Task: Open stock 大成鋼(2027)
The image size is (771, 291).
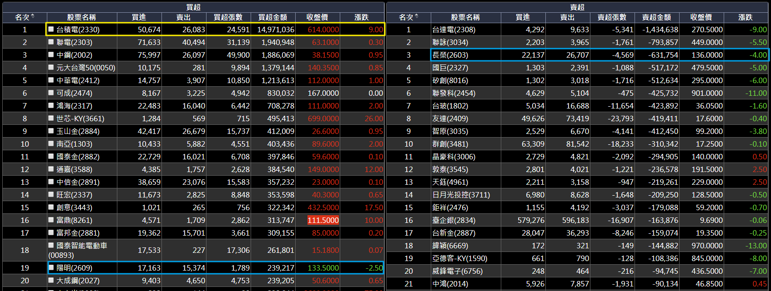Action: coord(78,281)
